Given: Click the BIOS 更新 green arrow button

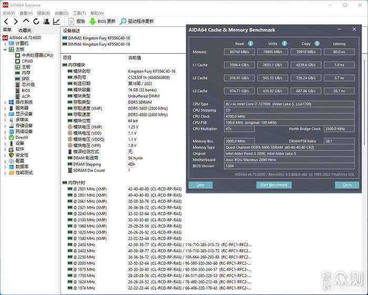Looking at the screenshot, I should [x=93, y=22].
